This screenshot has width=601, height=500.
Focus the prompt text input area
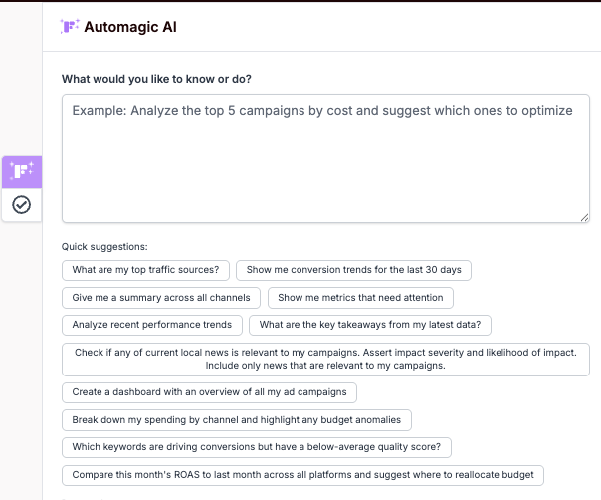pos(325,158)
